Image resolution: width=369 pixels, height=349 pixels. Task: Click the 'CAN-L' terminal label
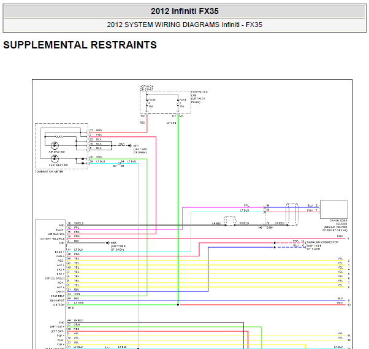(x=60, y=256)
